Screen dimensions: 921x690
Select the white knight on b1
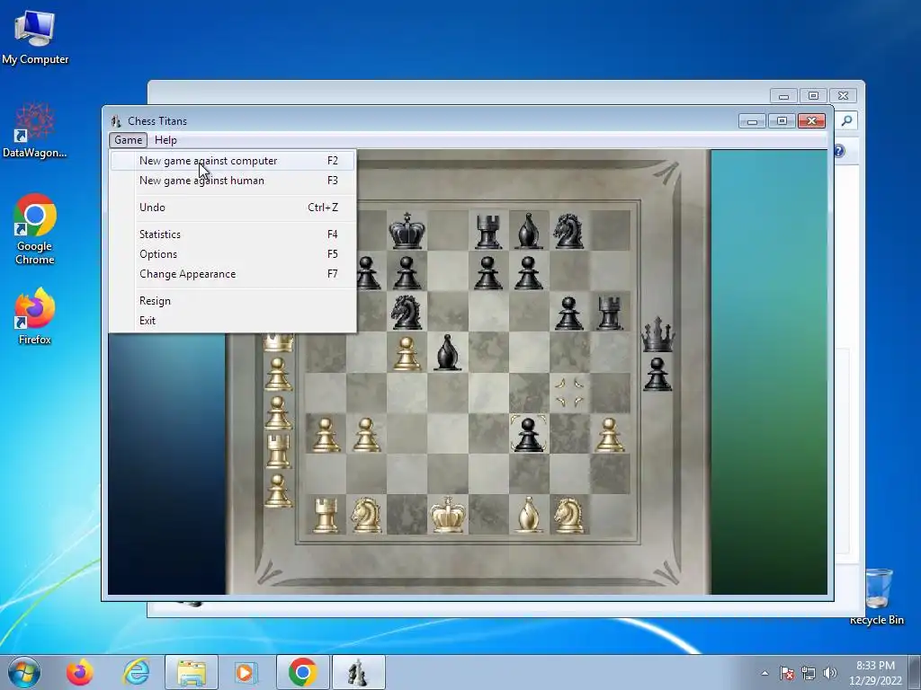(x=367, y=515)
